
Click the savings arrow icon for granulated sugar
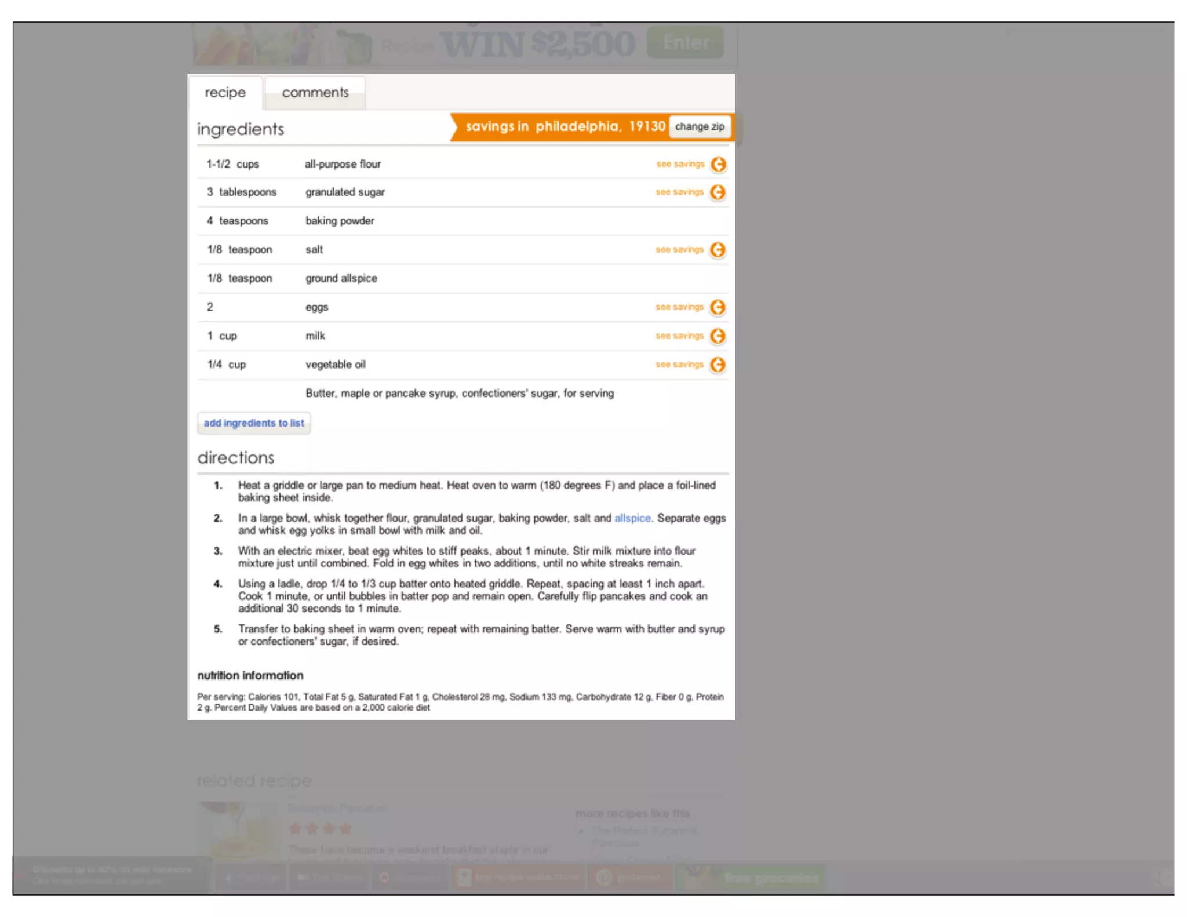(718, 192)
